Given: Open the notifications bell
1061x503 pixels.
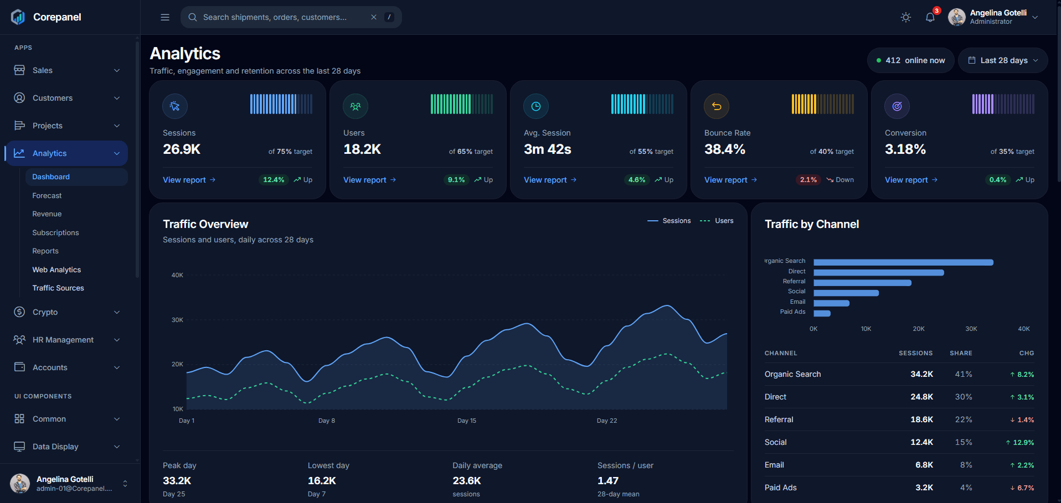Looking at the screenshot, I should (x=930, y=17).
